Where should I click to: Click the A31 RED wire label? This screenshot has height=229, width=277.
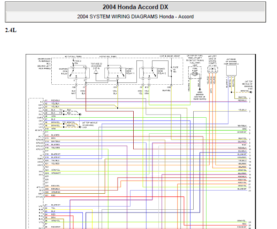pos(54,195)
